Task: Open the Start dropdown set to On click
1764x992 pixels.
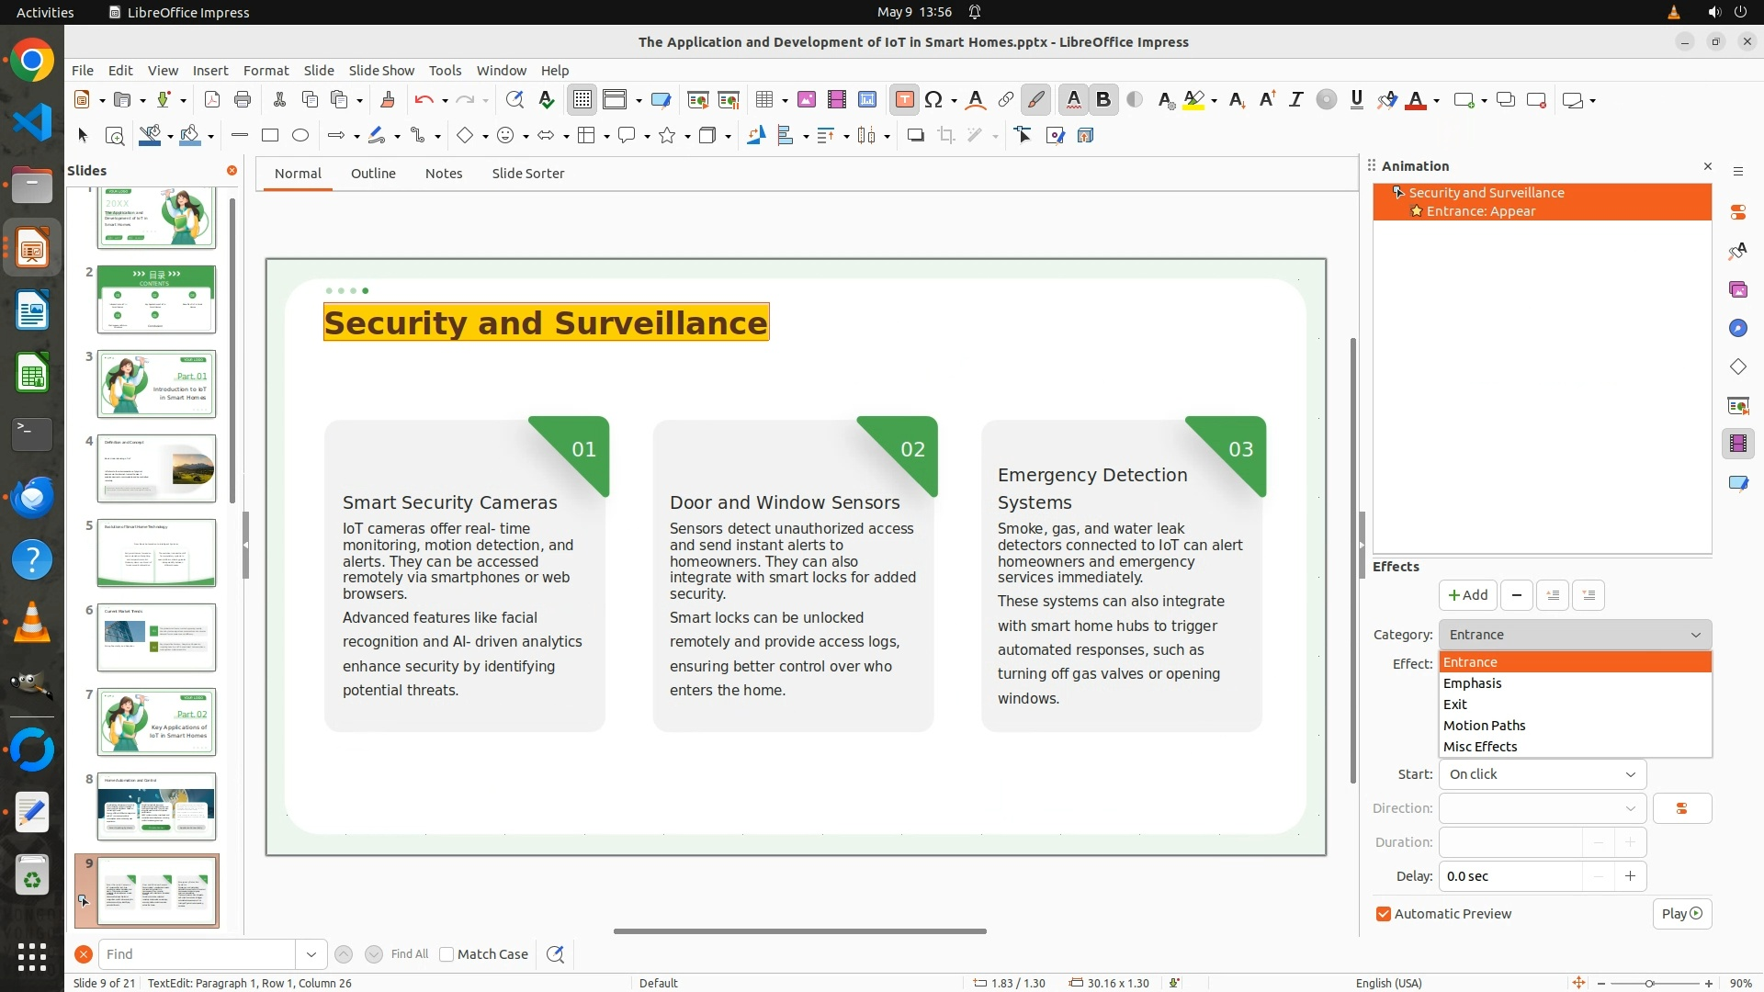Action: click(x=1542, y=774)
